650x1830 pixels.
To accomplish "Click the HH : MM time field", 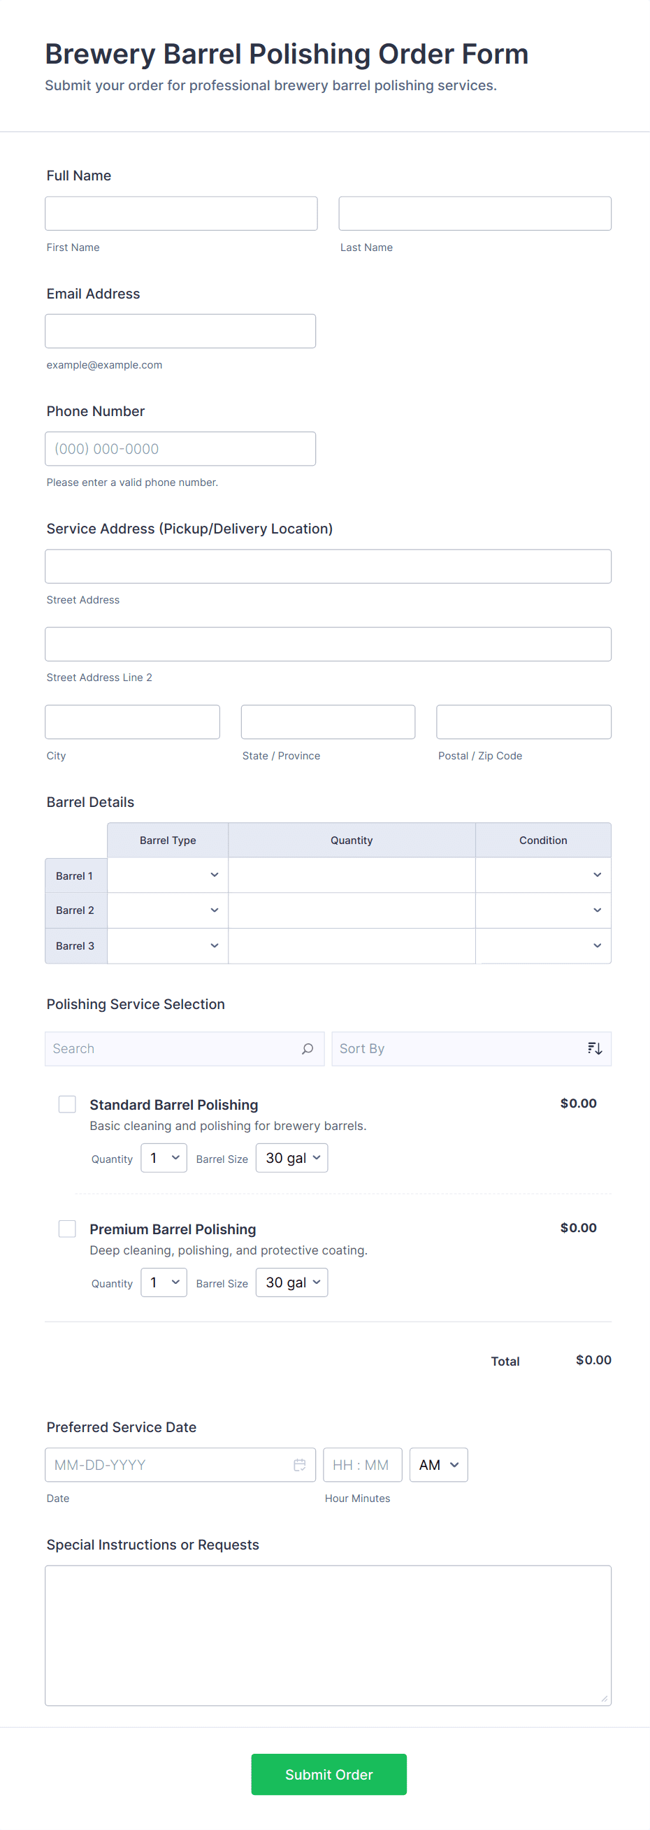I will click(x=362, y=1465).
